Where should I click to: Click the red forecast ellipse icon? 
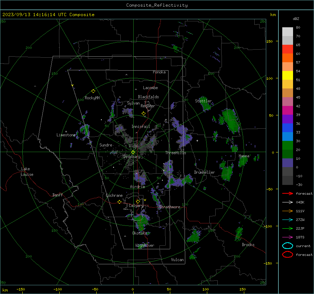click(287, 254)
